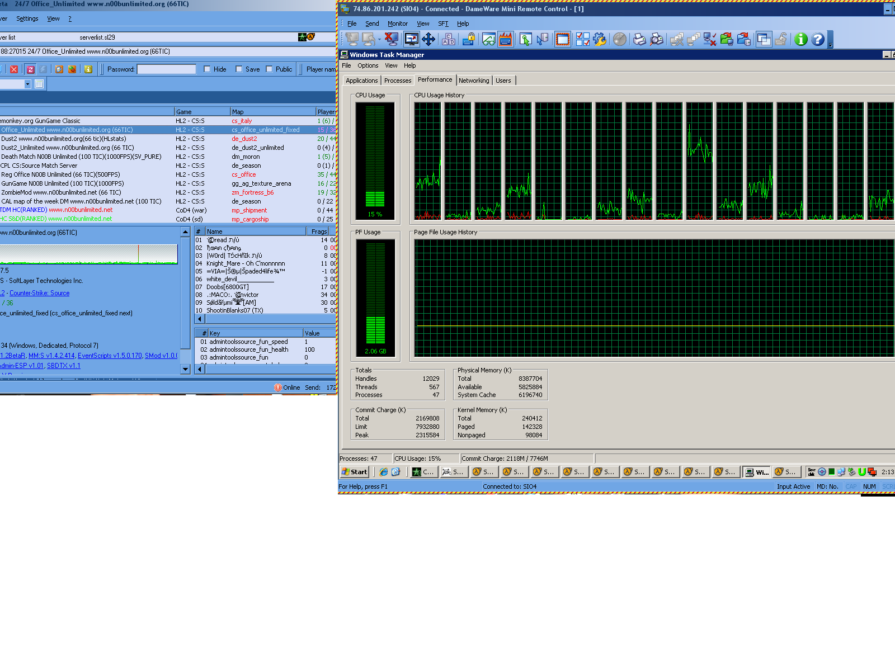Open the DameWare SFT menu
Image resolution: width=895 pixels, height=671 pixels.
click(443, 23)
